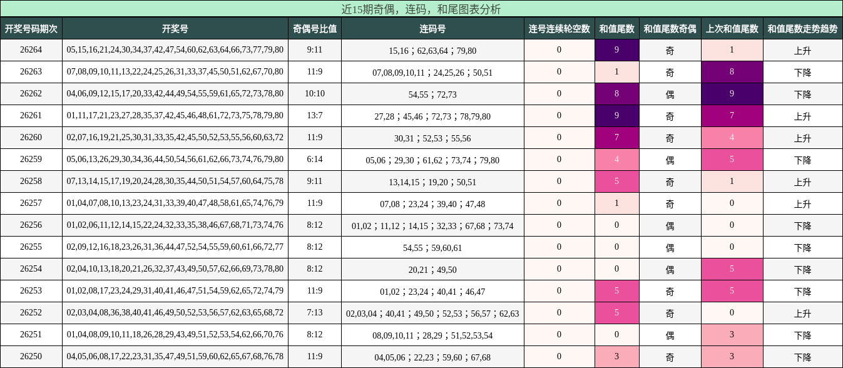The height and width of the screenshot is (368, 843).
Task: Select issue number 26261
Action: tap(31, 116)
